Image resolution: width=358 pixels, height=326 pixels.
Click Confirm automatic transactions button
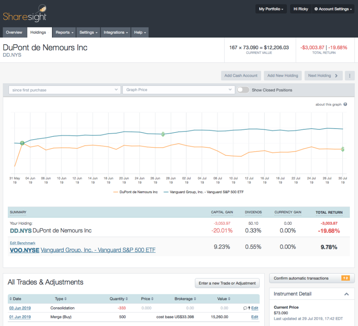[x=312, y=278]
